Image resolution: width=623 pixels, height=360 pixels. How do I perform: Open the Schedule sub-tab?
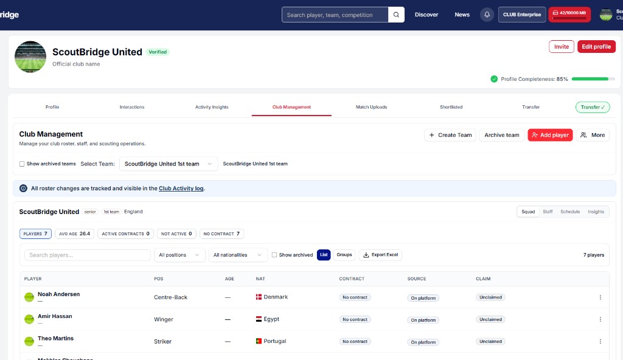(x=570, y=212)
